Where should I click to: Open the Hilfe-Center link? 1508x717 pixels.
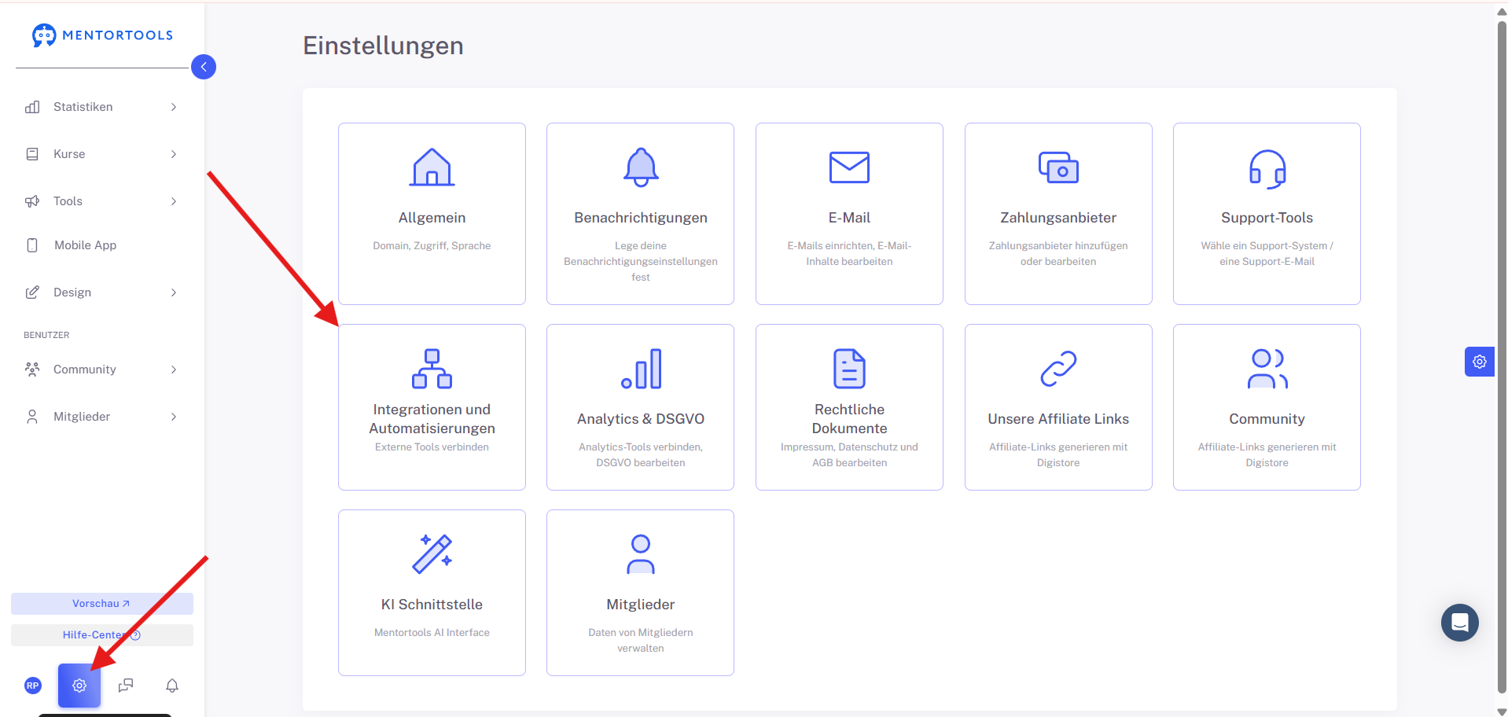[x=102, y=635]
